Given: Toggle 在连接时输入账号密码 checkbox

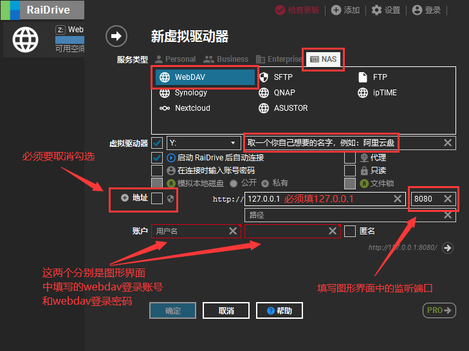Looking at the screenshot, I should [157, 171].
